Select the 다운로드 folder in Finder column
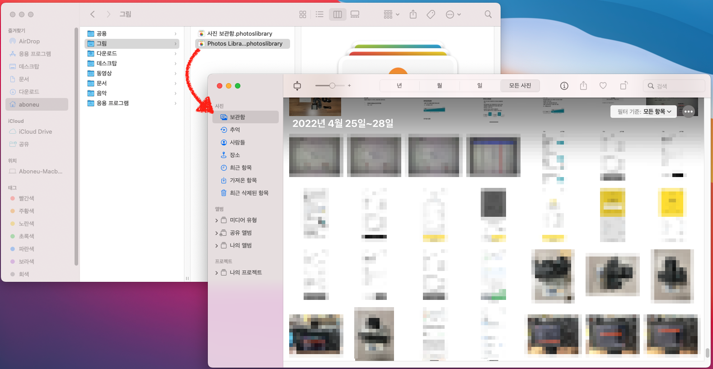This screenshot has width=713, height=369. tap(132, 53)
